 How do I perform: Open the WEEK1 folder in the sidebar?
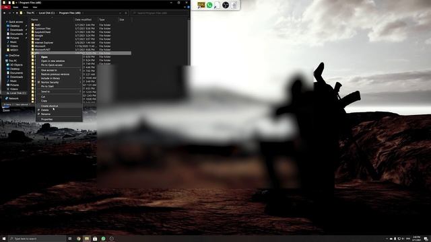tap(14, 50)
